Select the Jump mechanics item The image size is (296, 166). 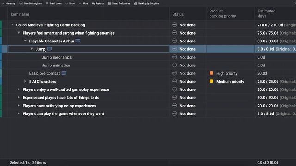click(57, 57)
